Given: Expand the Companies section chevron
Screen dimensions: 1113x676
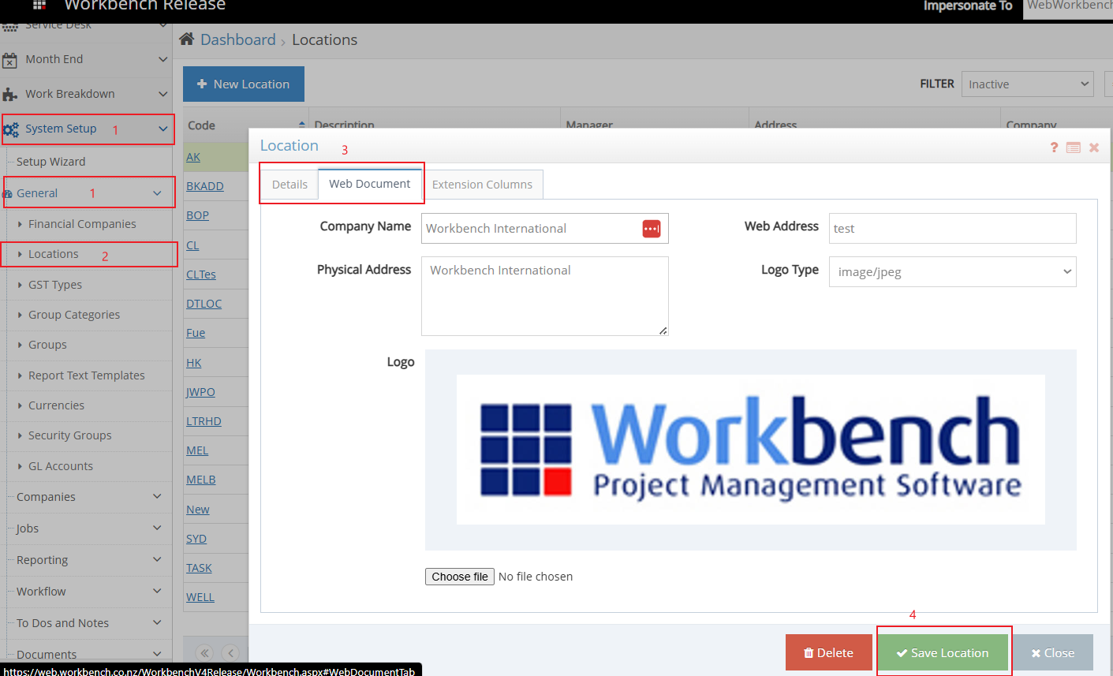Looking at the screenshot, I should (x=157, y=496).
